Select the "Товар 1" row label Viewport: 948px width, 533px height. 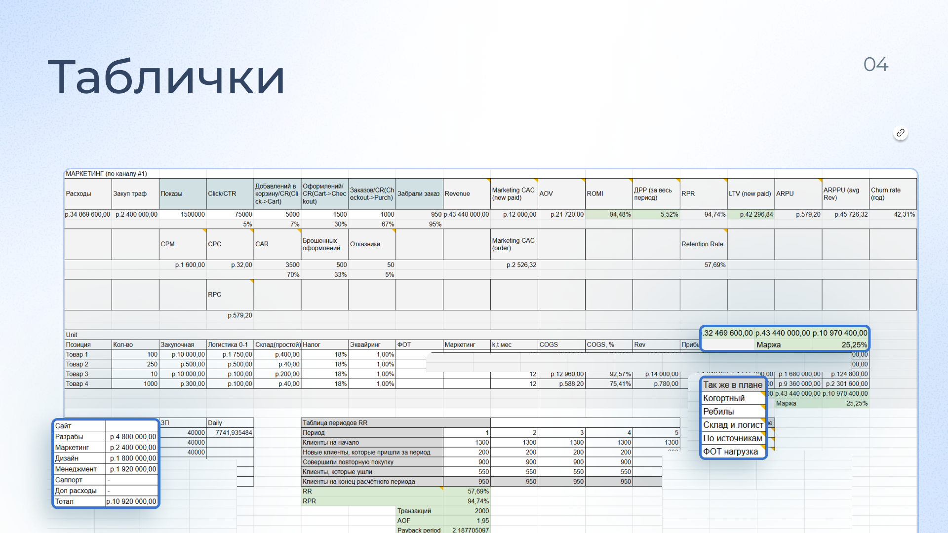[x=88, y=354]
